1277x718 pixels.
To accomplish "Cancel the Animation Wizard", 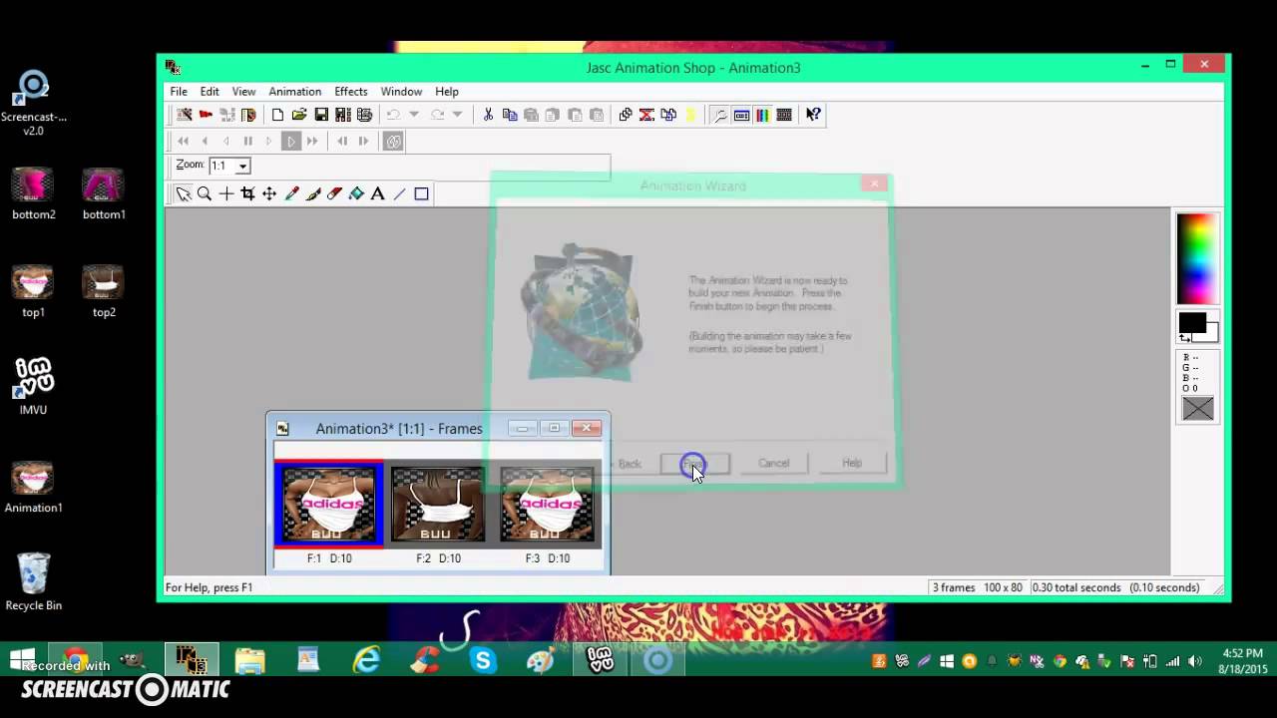I will [x=773, y=463].
